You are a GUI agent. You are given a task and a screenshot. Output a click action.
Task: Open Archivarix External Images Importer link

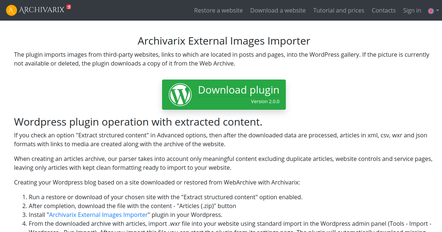pyautogui.click(x=98, y=215)
